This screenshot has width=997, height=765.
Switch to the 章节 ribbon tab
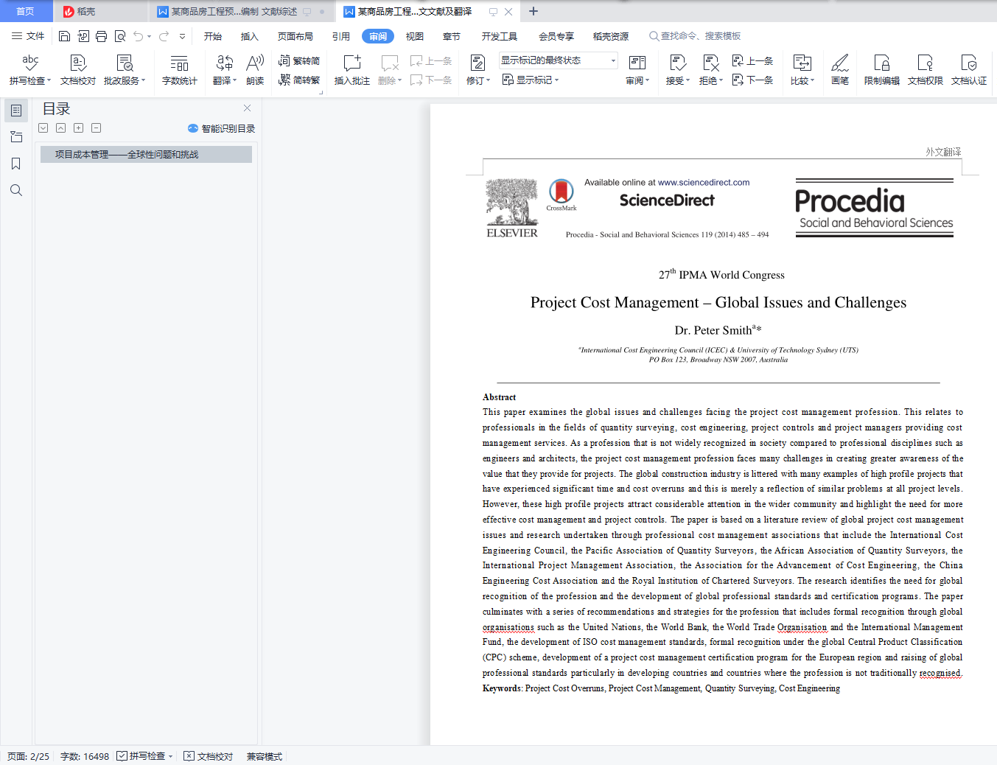point(452,36)
